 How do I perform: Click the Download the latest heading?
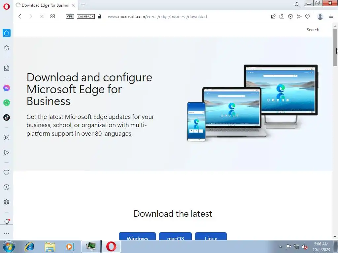point(173,213)
